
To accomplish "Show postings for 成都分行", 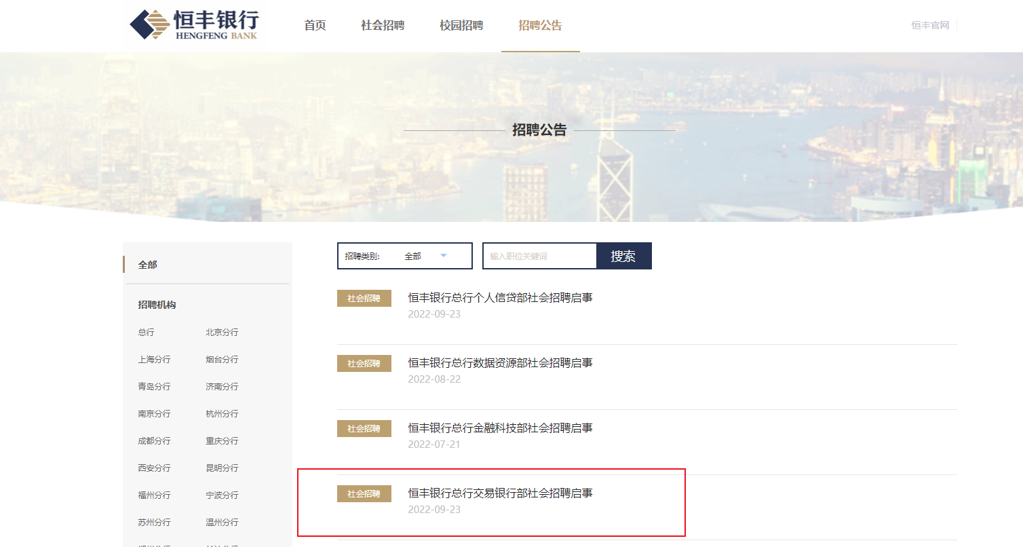I will (x=154, y=441).
